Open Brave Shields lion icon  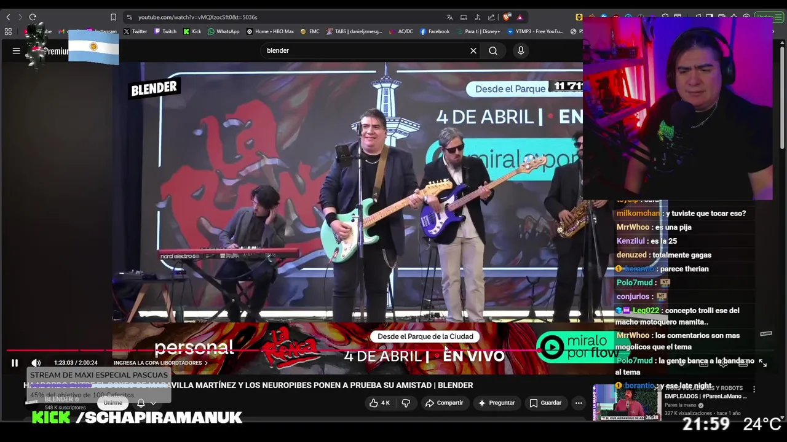click(507, 17)
